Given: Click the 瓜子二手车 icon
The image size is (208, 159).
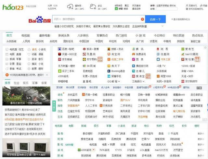Looking at the screenshot, I should pos(59,71).
